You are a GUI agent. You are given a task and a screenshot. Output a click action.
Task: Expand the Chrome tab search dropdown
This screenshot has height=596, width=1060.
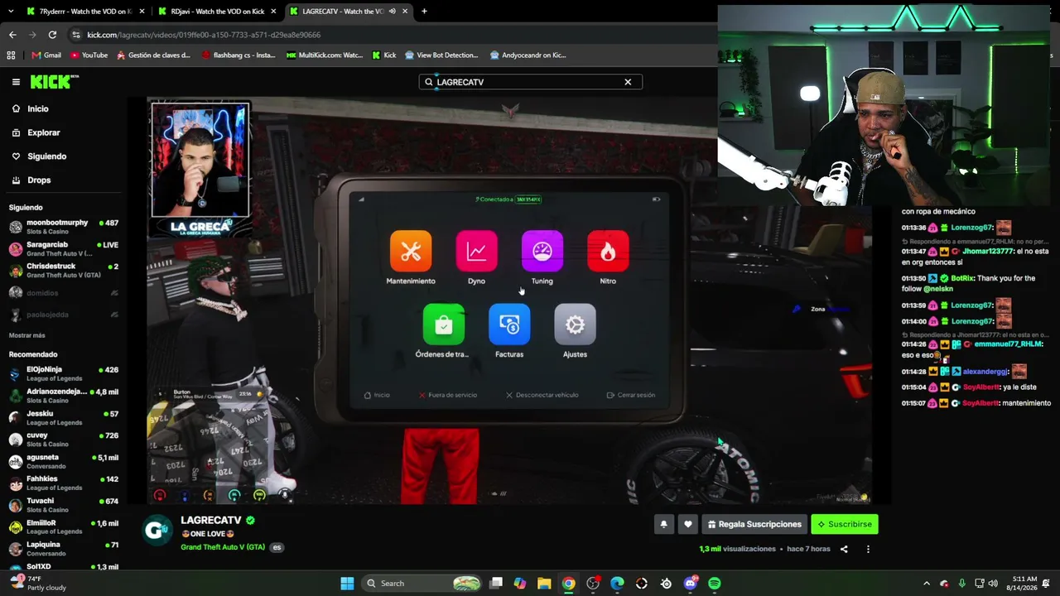pos(9,12)
